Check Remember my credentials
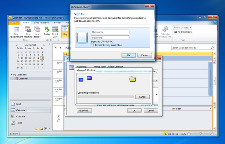Screen dimensions: 225x144 pos(93,45)
